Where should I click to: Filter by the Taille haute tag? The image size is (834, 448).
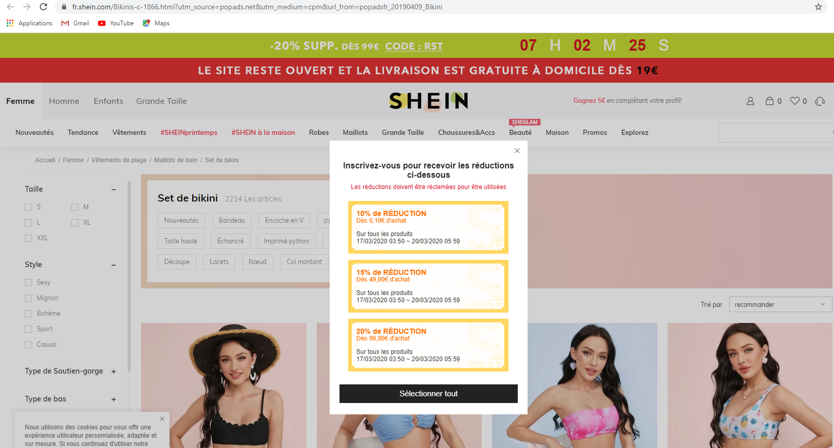pyautogui.click(x=181, y=241)
